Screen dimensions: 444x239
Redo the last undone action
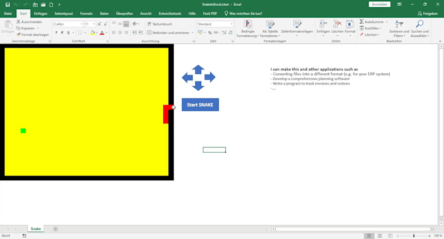(x=25, y=5)
